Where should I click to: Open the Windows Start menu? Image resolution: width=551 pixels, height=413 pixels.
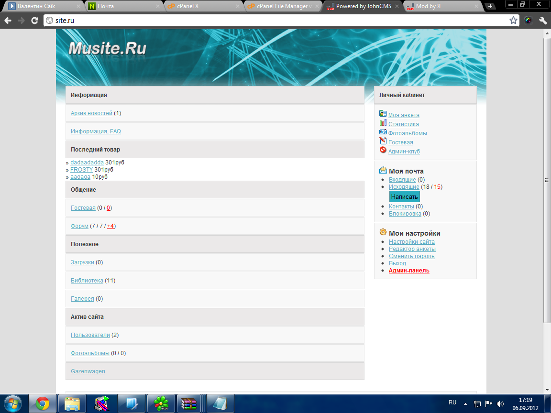pyautogui.click(x=12, y=404)
